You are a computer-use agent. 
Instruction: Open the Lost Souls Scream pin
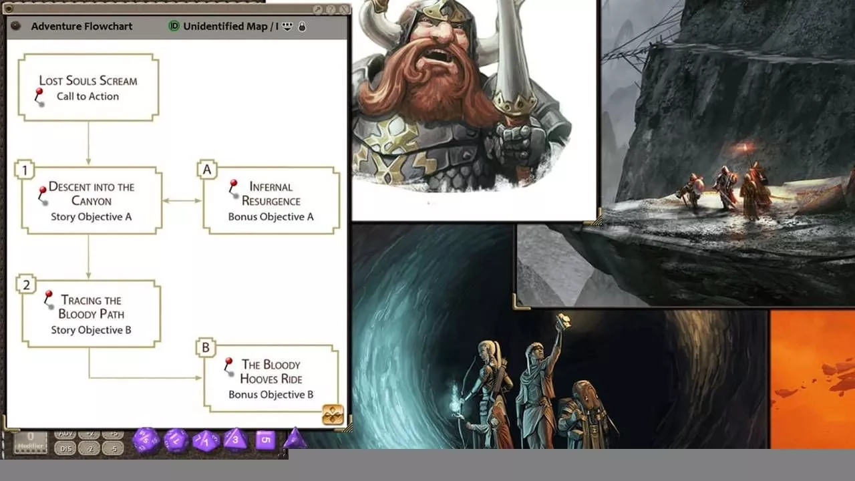point(39,97)
